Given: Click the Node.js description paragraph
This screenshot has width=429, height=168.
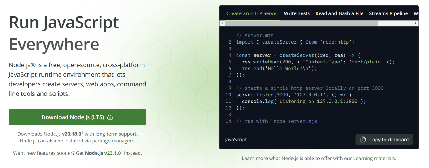Looking at the screenshot, I should click(x=78, y=79).
